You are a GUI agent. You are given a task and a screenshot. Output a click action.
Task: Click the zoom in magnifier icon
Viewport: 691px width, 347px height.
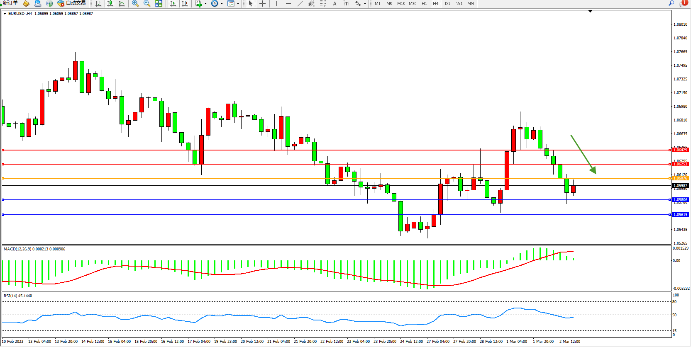[135, 3]
